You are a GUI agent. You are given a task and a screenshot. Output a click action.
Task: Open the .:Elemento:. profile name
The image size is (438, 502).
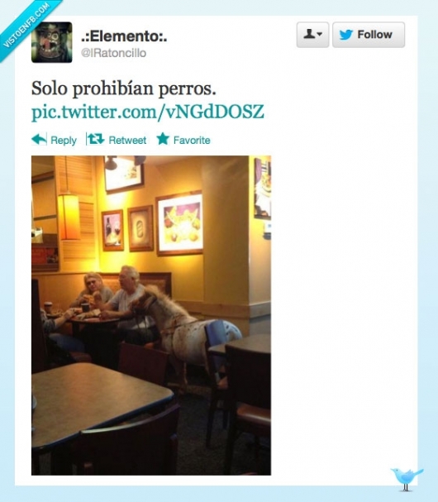coord(124,36)
